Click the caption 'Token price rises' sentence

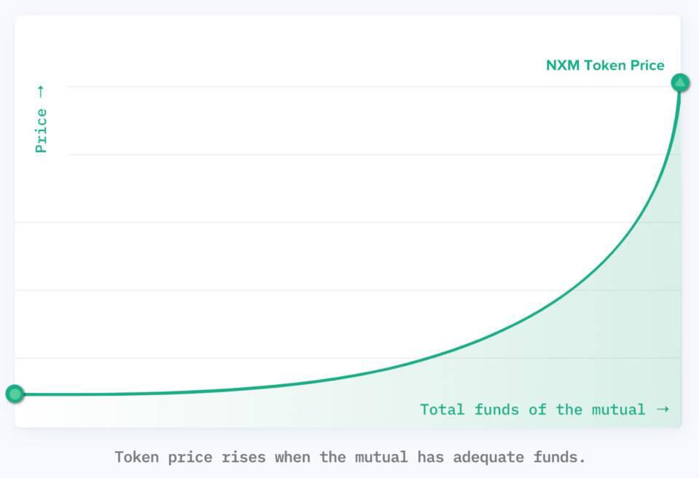[x=349, y=458]
